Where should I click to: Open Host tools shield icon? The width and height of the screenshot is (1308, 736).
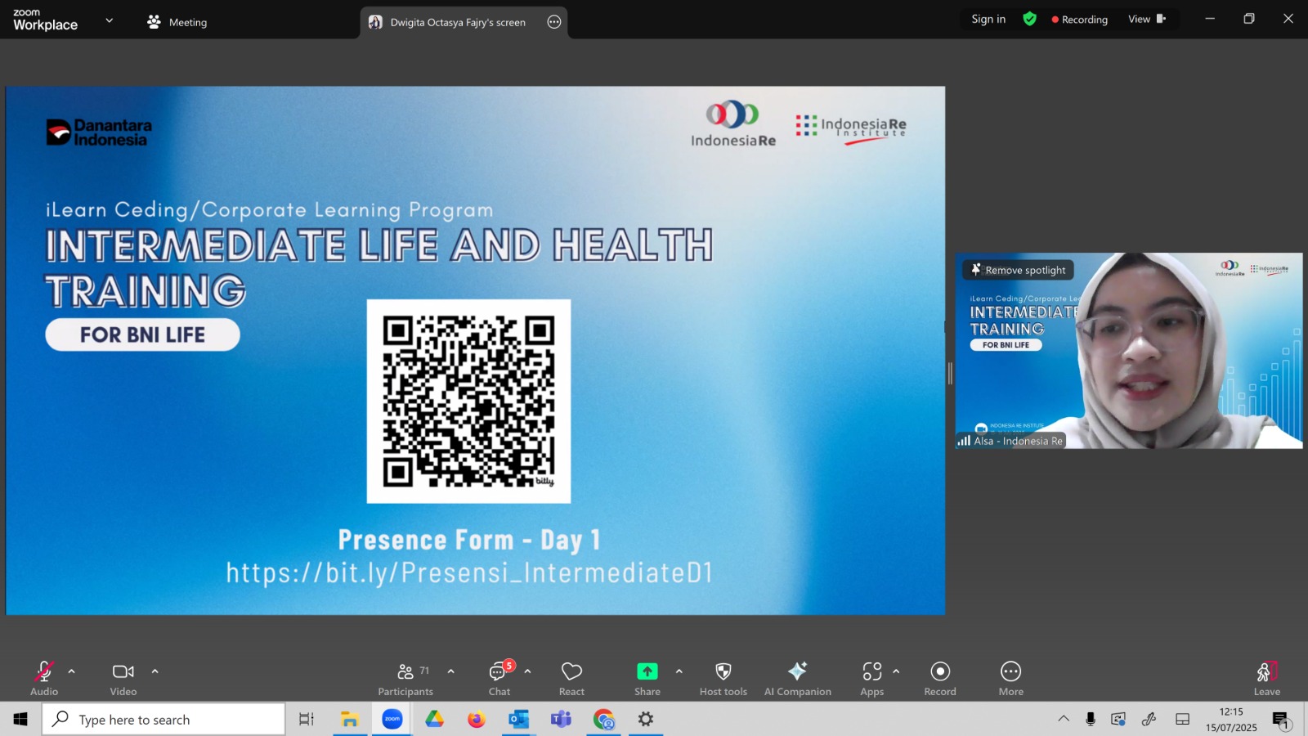tap(723, 679)
